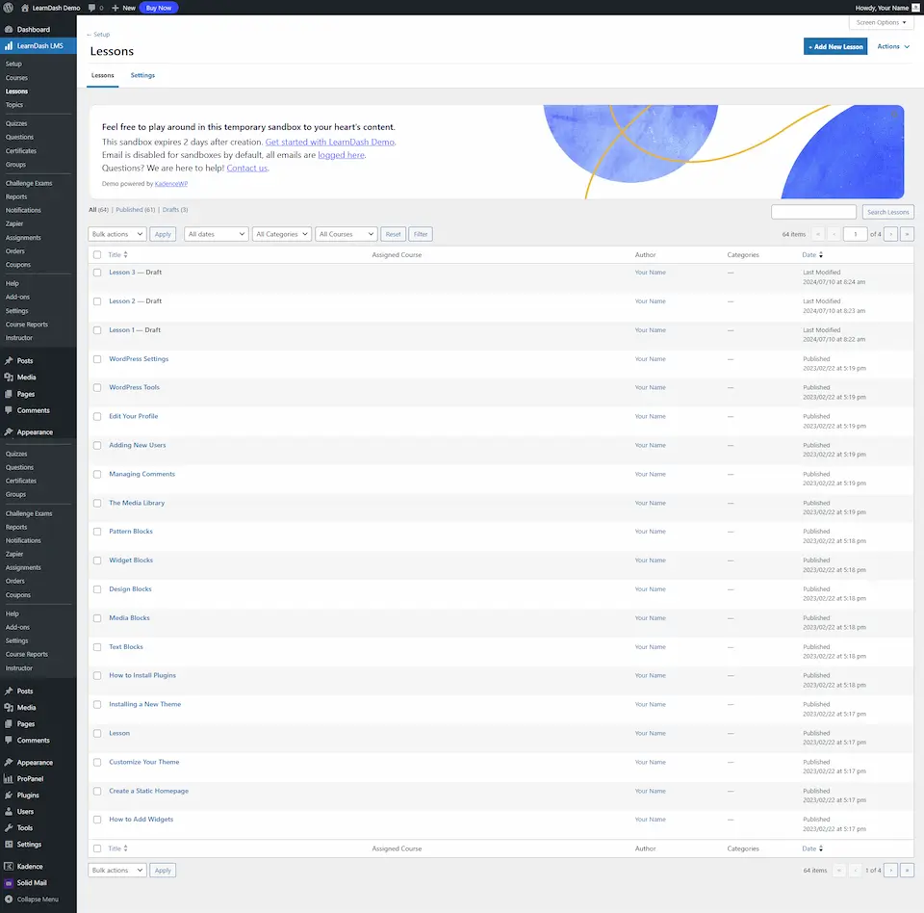This screenshot has width=924, height=913.
Task: Open Users via the person icon
Action: point(9,812)
